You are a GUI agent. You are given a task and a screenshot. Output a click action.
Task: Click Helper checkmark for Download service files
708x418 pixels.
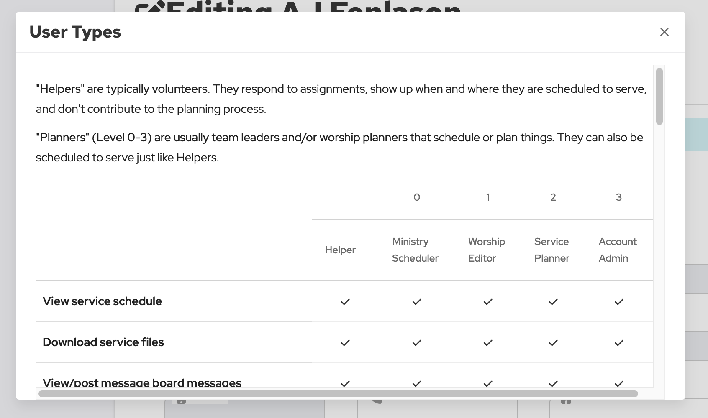click(345, 342)
